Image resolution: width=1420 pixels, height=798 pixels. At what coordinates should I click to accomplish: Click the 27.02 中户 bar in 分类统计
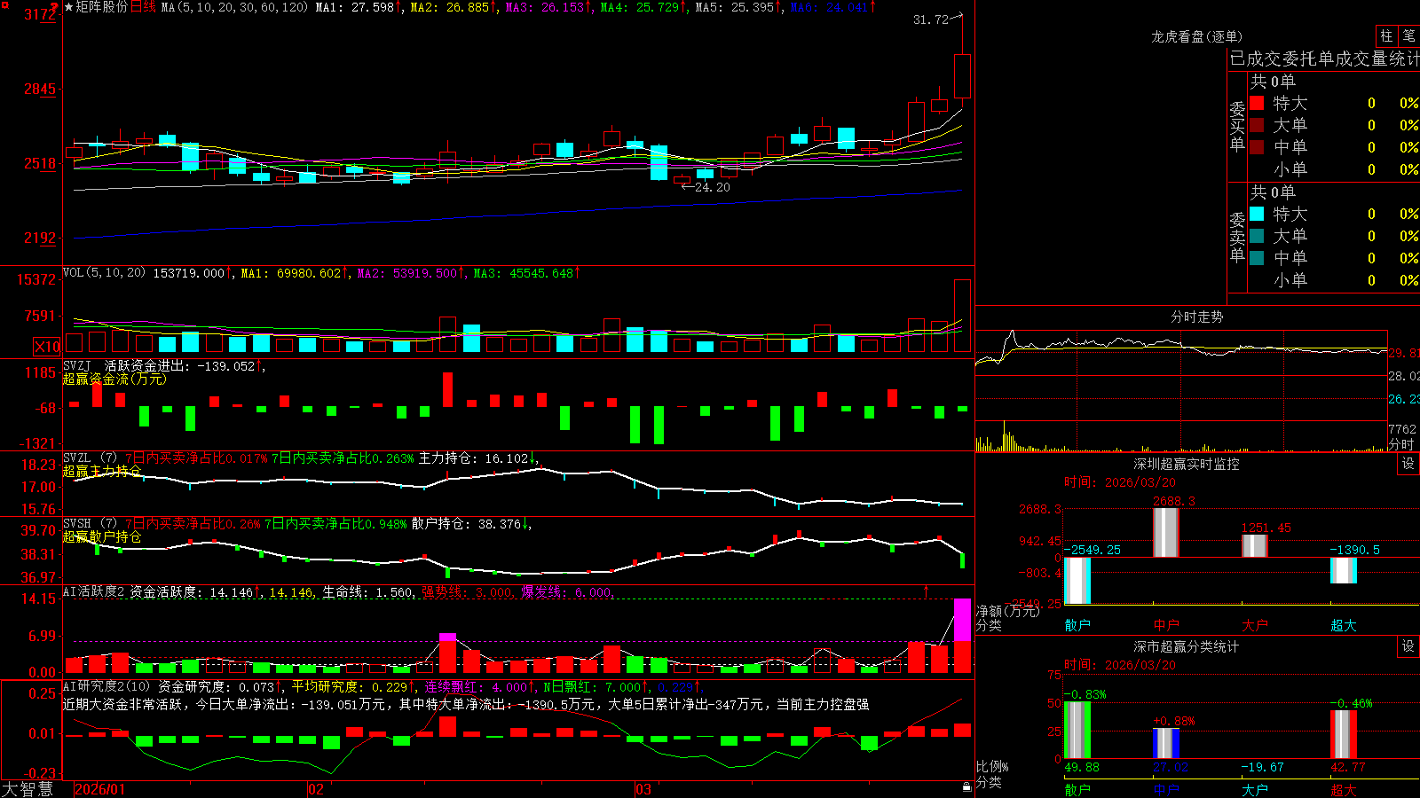click(1166, 743)
